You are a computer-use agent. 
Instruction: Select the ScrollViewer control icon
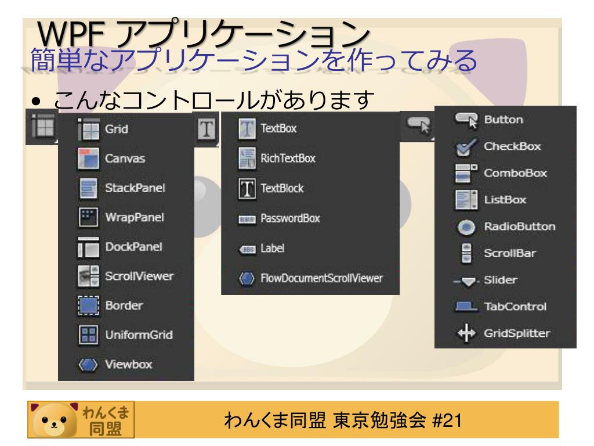pyautogui.click(x=89, y=276)
